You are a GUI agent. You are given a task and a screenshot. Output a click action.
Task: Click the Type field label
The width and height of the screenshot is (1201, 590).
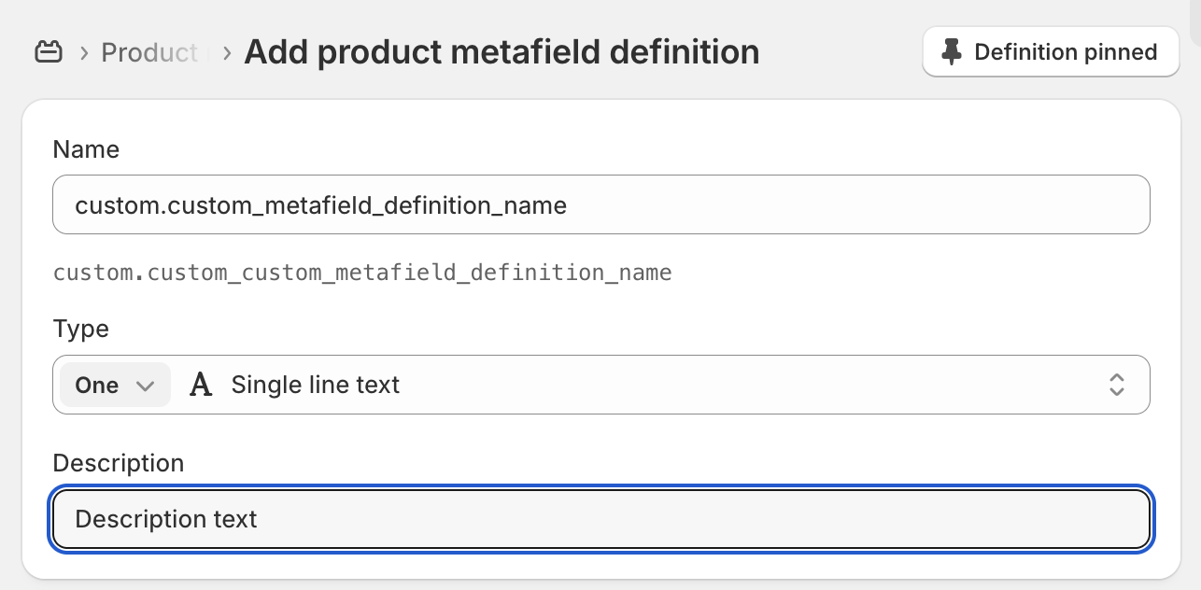pos(80,329)
